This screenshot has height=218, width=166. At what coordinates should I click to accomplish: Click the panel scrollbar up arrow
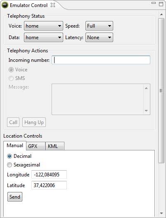[x=161, y=14]
